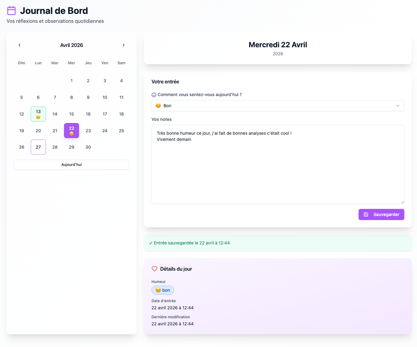
Task: Select April 18 in the calendar
Action: tap(121, 114)
